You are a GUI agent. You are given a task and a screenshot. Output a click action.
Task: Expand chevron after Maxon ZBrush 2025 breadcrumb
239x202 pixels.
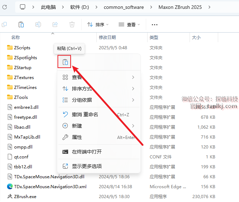coord(209,7)
